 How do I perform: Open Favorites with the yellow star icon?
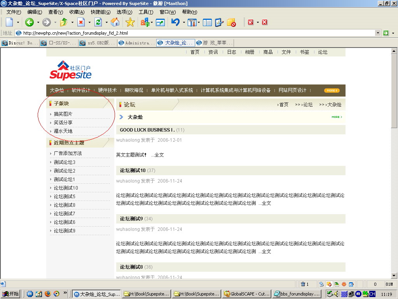click(x=130, y=22)
